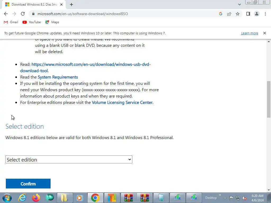Screen dimensions: 271x203
Task: Open the second green arrow downloader taskbar icon
Action: pos(194,198)
